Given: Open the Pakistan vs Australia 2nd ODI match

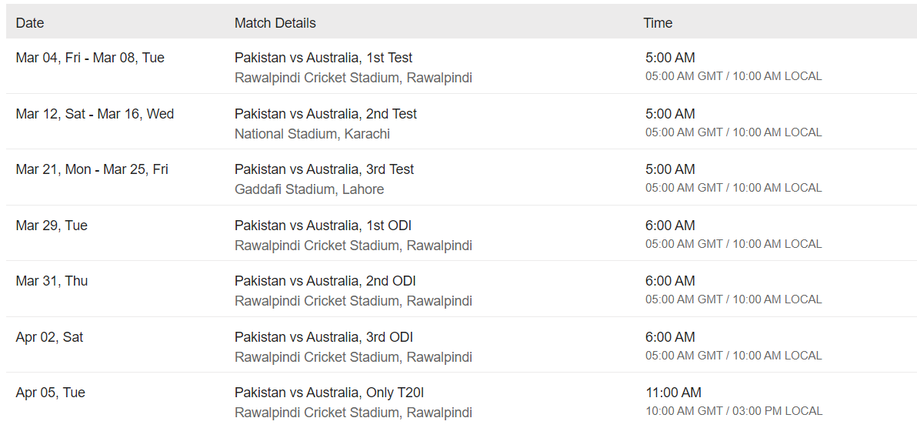Looking at the screenshot, I should [x=325, y=281].
